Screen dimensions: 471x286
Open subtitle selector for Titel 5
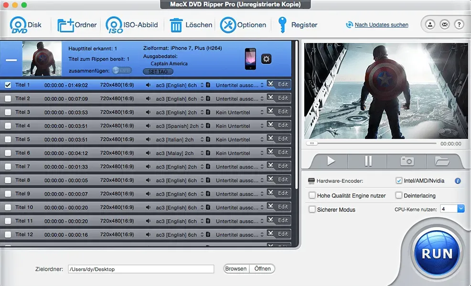point(262,139)
